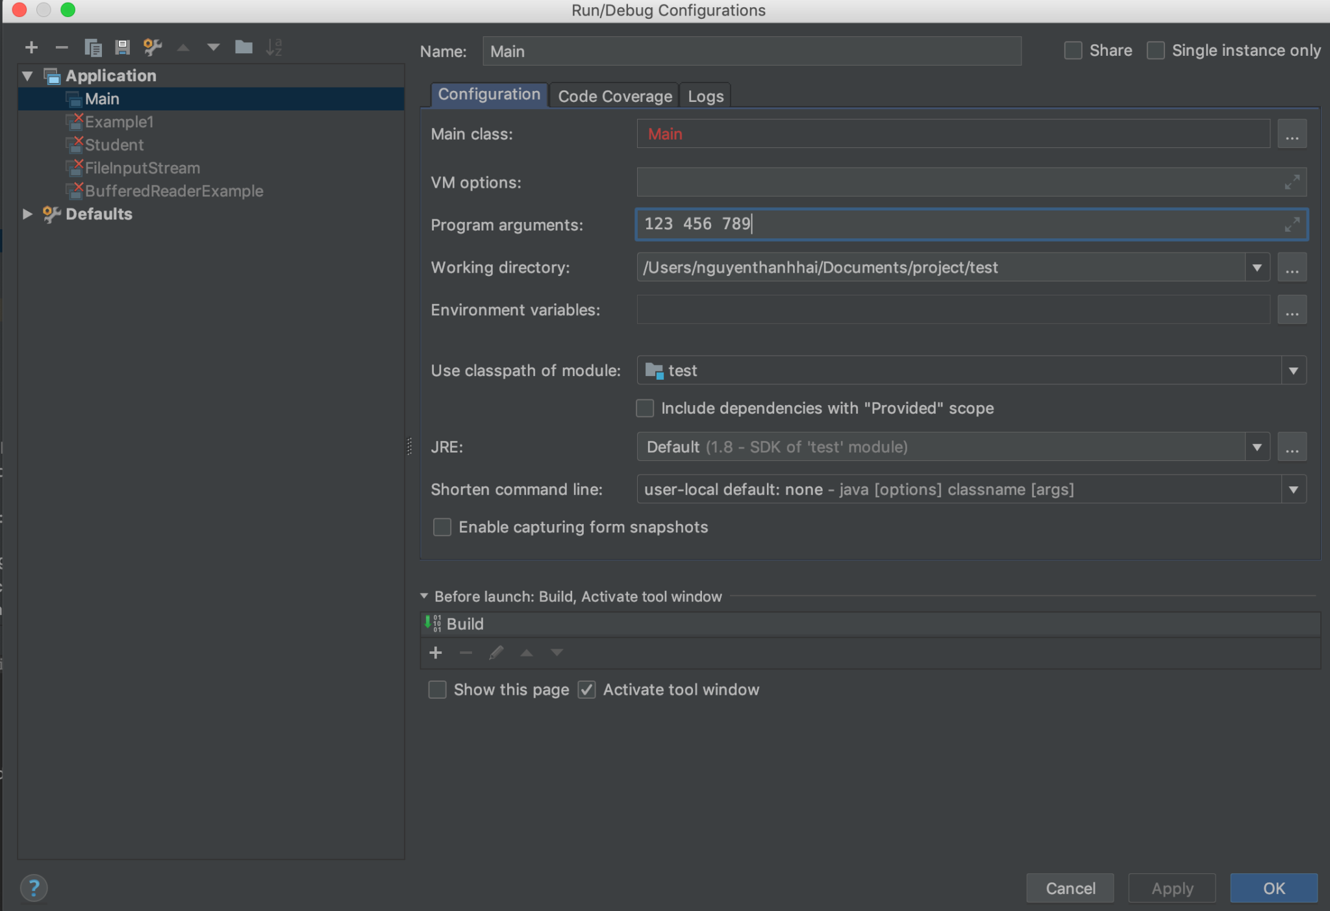Uncheck Activate tool window
This screenshot has height=911, width=1330.
[x=587, y=690]
